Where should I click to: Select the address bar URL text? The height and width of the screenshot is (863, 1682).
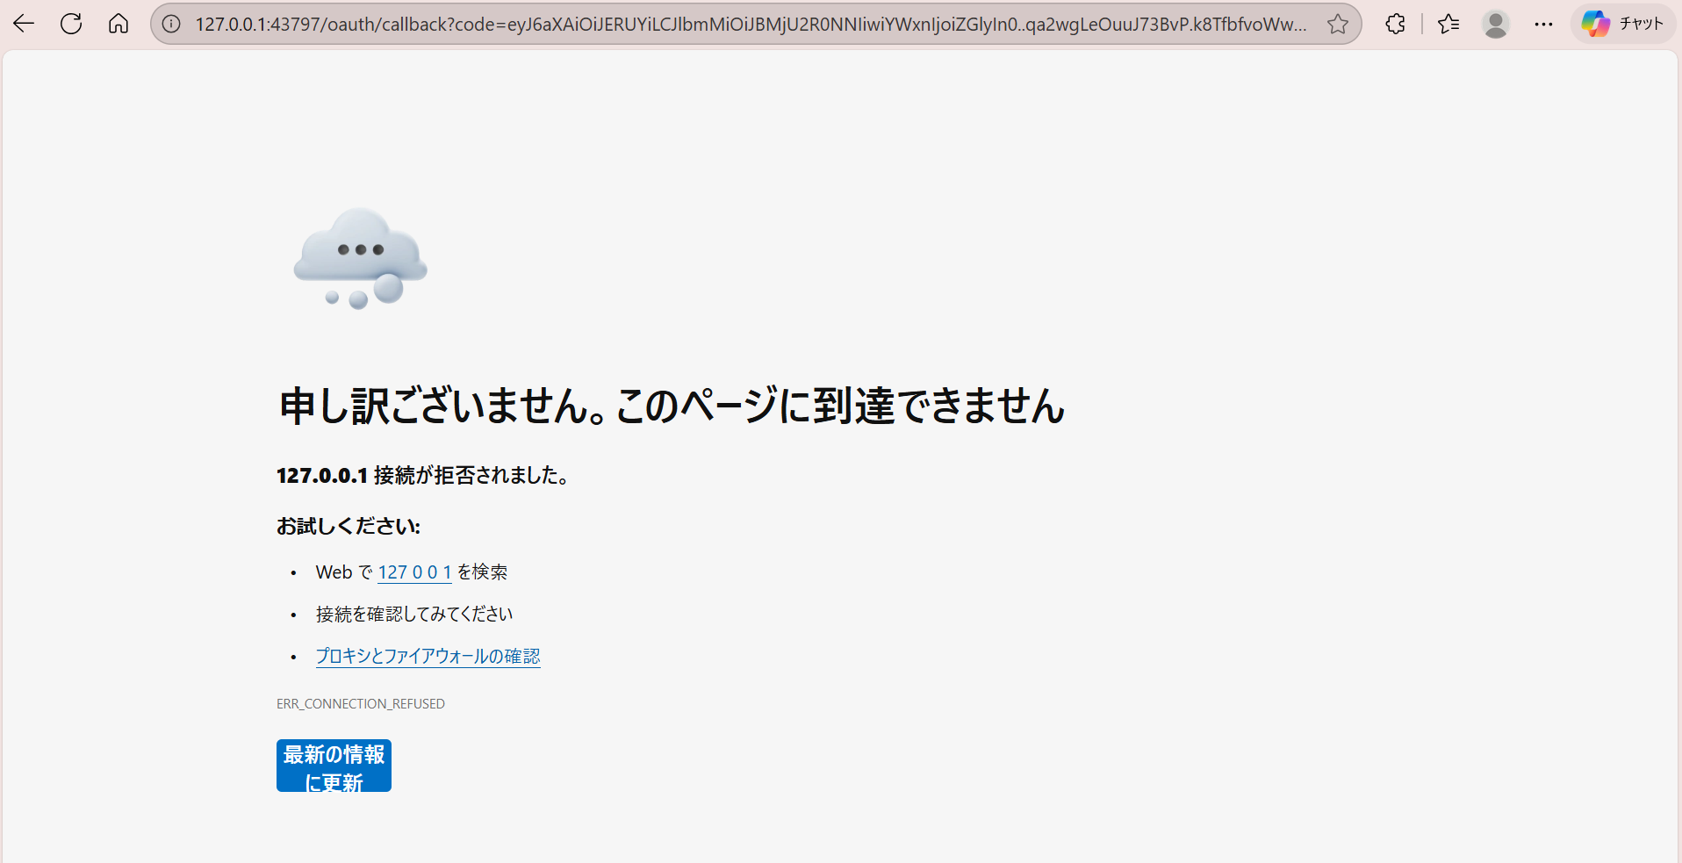tap(702, 24)
